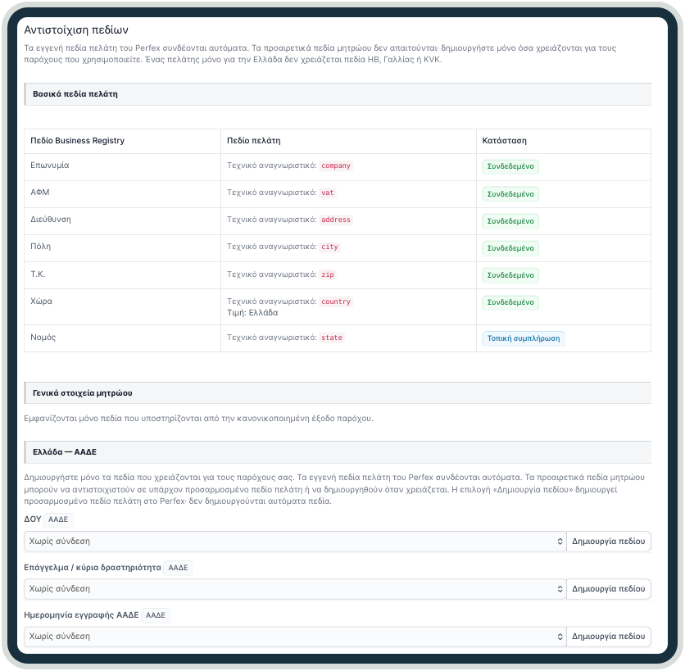Click the company identifier code tag
Viewport: 685px width, 671px height.
pos(336,165)
